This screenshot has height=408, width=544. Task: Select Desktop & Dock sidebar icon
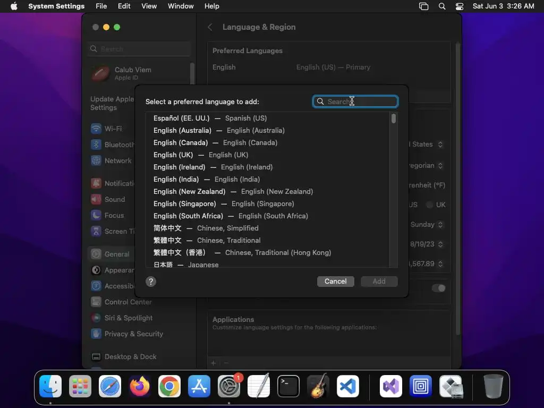96,357
